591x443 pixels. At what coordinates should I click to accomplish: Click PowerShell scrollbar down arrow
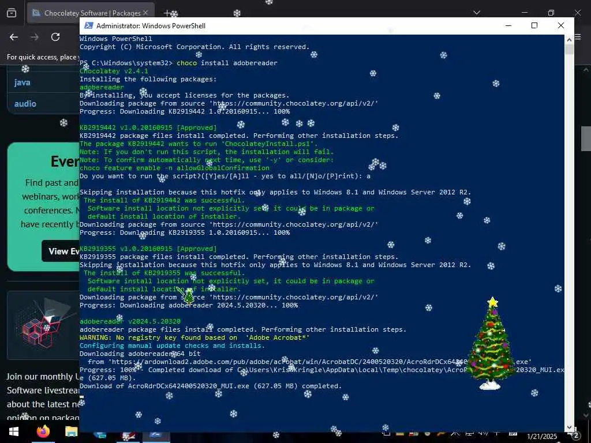point(568,427)
